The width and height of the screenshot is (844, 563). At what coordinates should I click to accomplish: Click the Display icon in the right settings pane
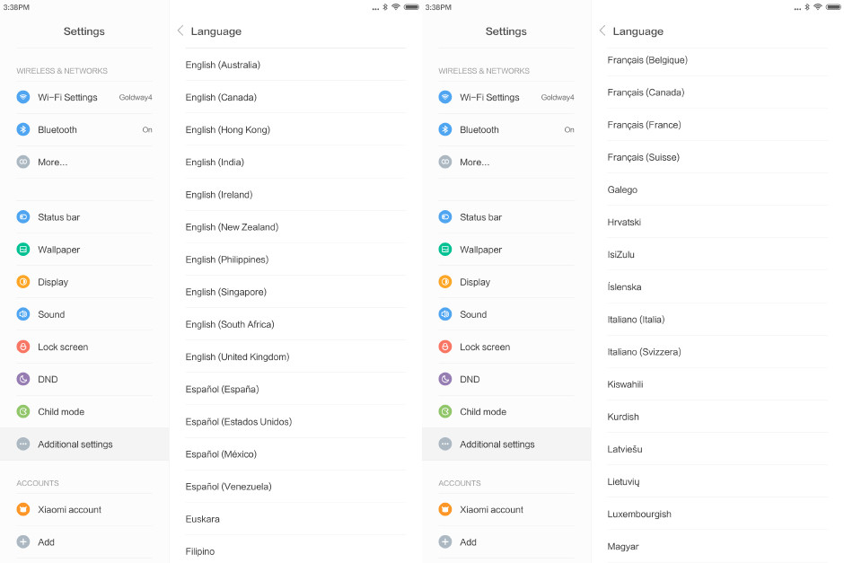click(445, 282)
